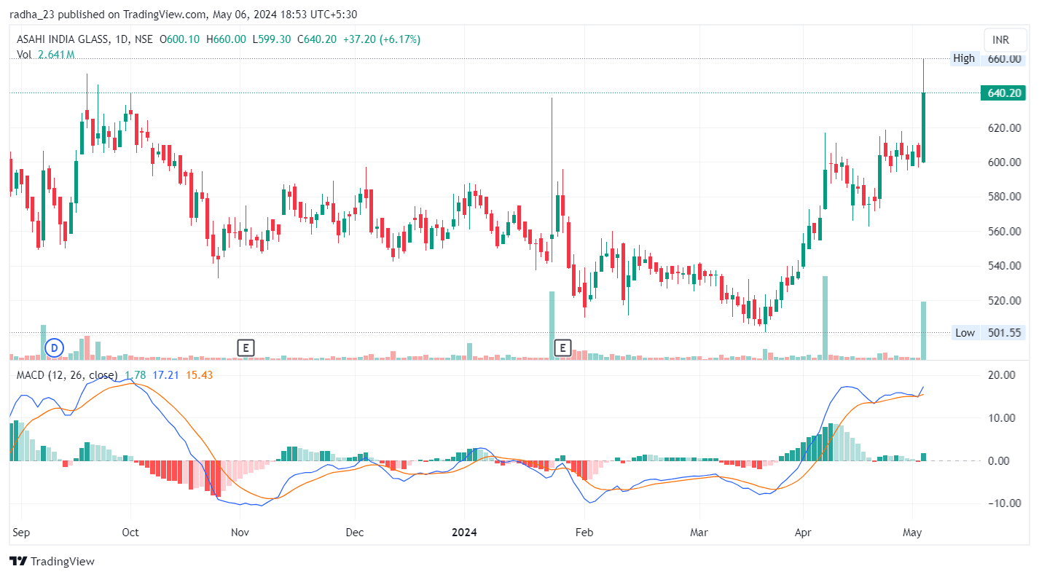Click the late-January earnings 'E' marker
This screenshot has height=577, width=1039.
click(x=562, y=348)
